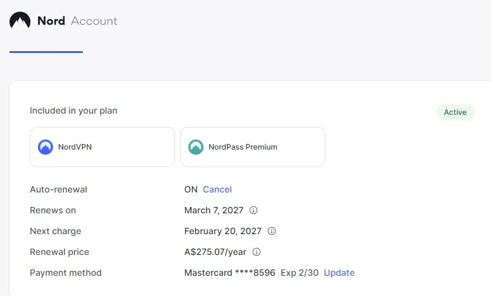Select the NordPass Premium product card

[x=253, y=147]
